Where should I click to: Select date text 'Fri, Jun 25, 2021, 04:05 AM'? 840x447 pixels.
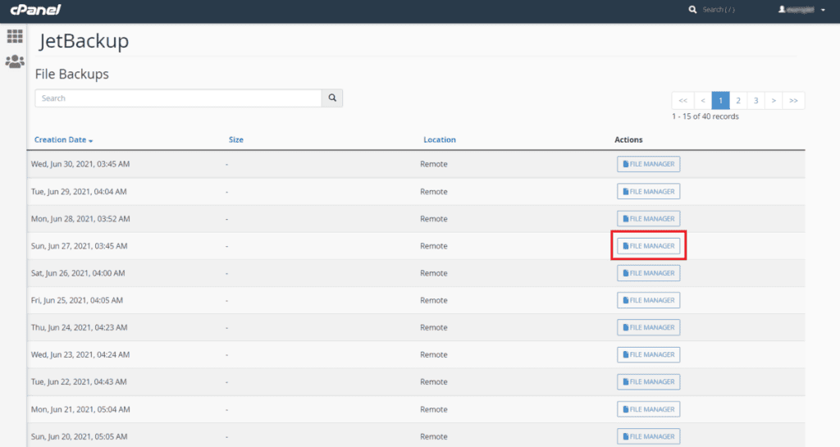pyautogui.click(x=77, y=300)
